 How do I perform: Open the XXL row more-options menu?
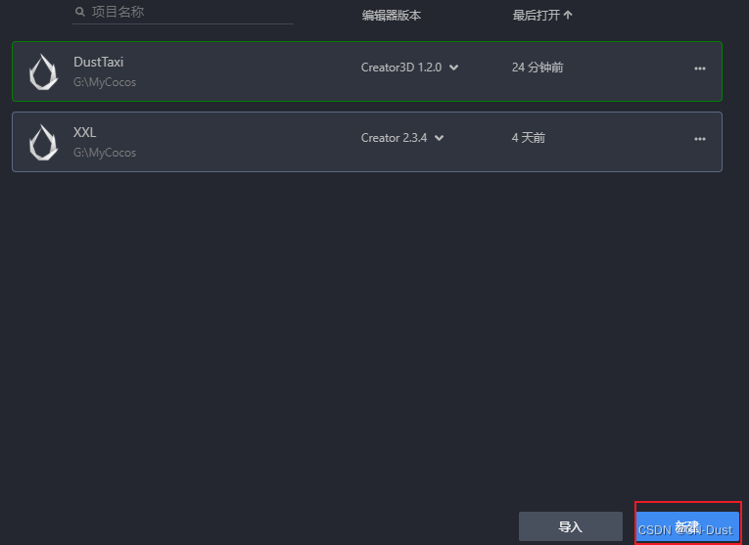pos(700,139)
